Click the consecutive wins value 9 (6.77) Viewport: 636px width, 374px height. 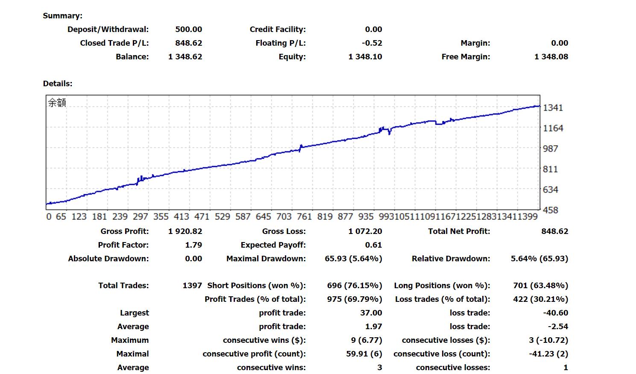[366, 340]
